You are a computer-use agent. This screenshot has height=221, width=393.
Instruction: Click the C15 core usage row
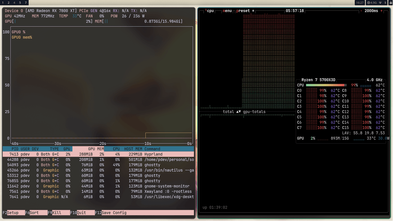pyautogui.click(x=364, y=128)
